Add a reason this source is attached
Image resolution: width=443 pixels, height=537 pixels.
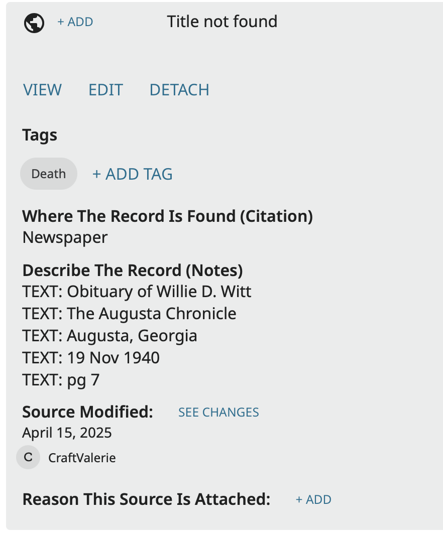pyautogui.click(x=313, y=500)
